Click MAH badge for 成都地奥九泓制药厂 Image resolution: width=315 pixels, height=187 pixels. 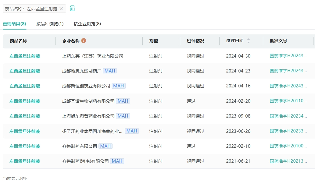(x=110, y=71)
